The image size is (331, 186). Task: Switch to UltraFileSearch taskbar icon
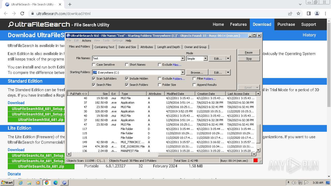[64, 183]
